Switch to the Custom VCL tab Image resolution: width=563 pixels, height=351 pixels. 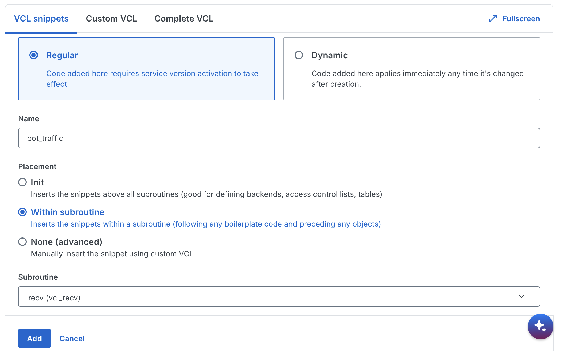[111, 19]
